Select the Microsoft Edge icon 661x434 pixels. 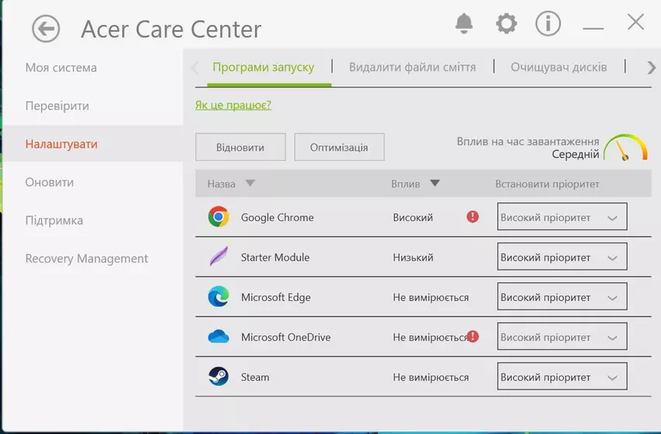click(219, 297)
